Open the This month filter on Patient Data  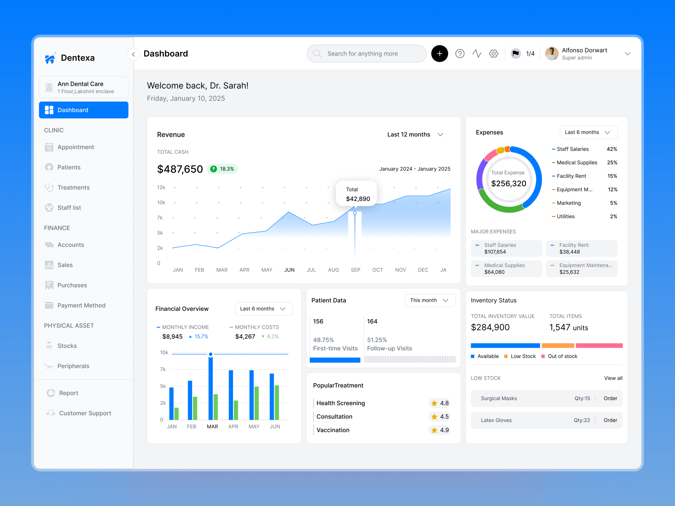click(x=430, y=300)
